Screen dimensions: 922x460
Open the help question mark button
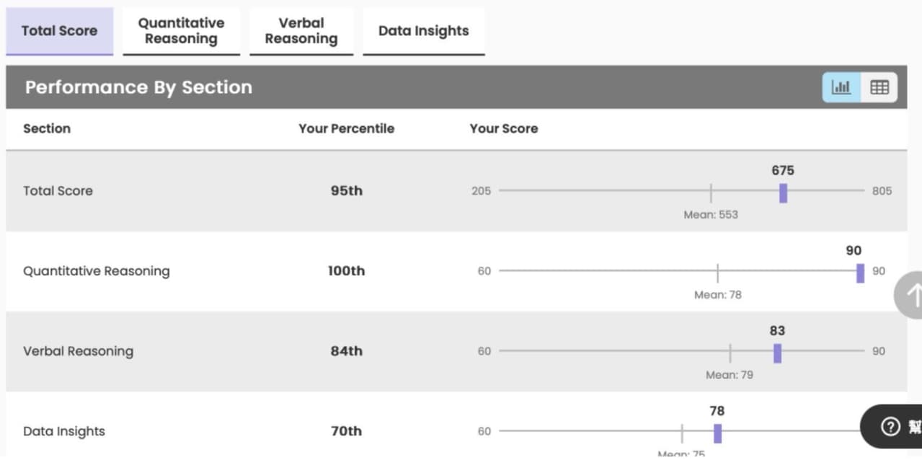(x=891, y=427)
